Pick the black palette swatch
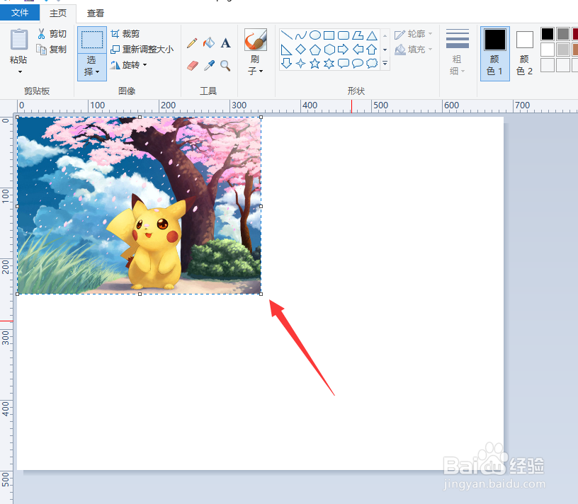The width and height of the screenshot is (578, 504). tap(548, 34)
